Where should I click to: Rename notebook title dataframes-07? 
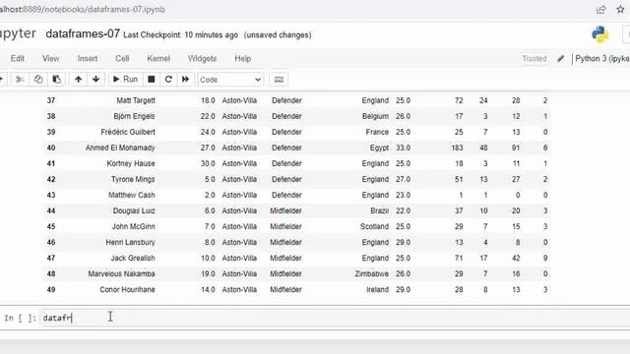point(83,33)
